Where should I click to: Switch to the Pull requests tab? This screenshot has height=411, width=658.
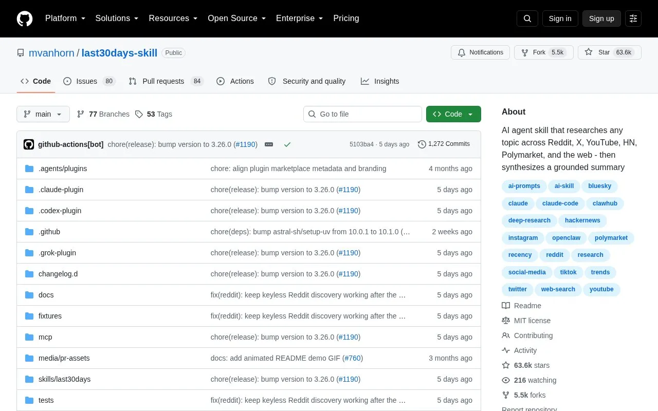click(166, 81)
